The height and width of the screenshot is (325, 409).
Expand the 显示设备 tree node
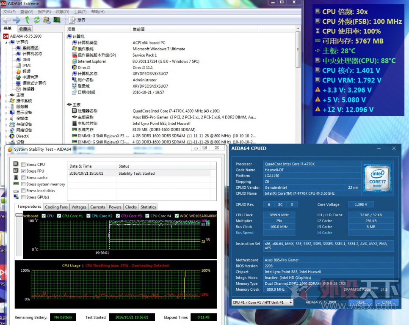[x=6, y=113]
